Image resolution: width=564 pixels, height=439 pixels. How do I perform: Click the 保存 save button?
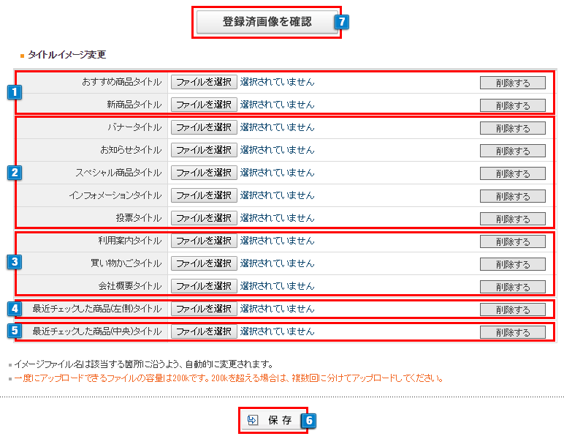[272, 421]
